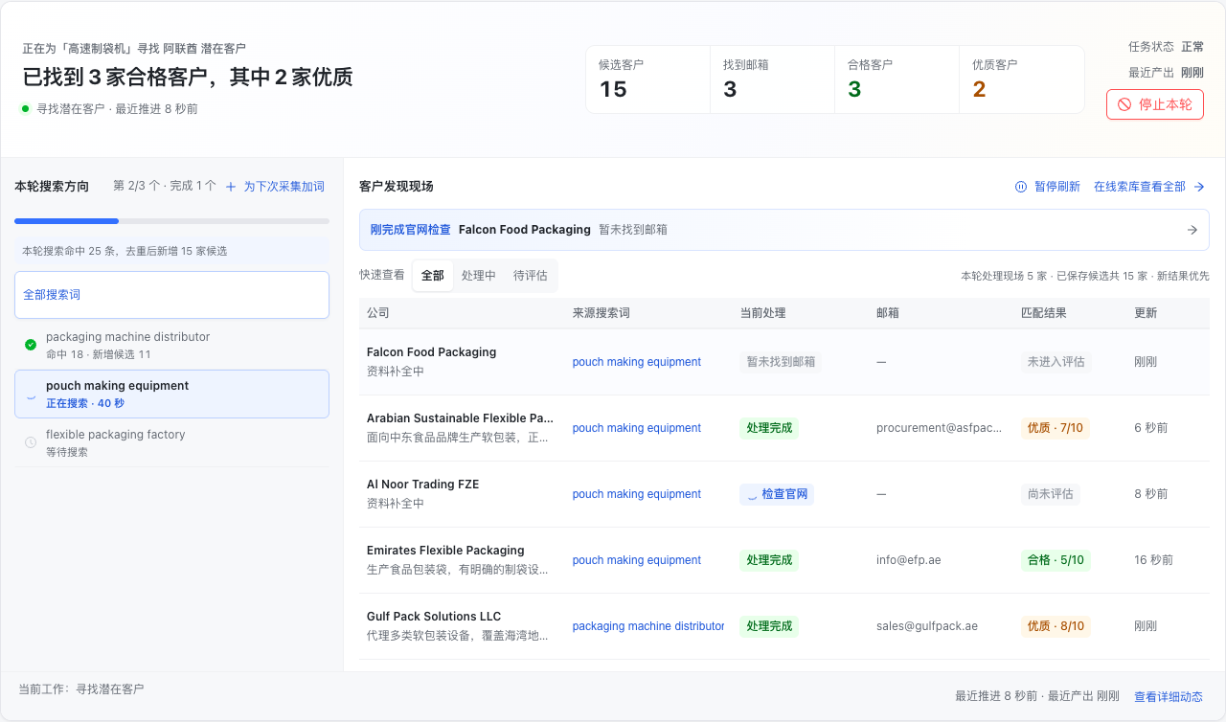Click the 尚未评估 badge for Al Noor
1226x722 pixels.
[1050, 494]
